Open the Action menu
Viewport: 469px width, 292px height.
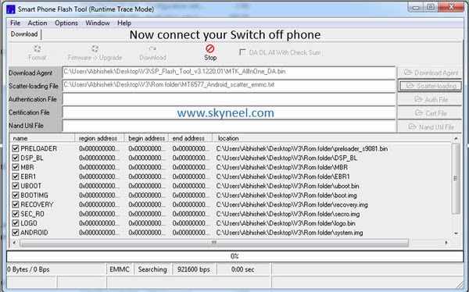click(38, 23)
